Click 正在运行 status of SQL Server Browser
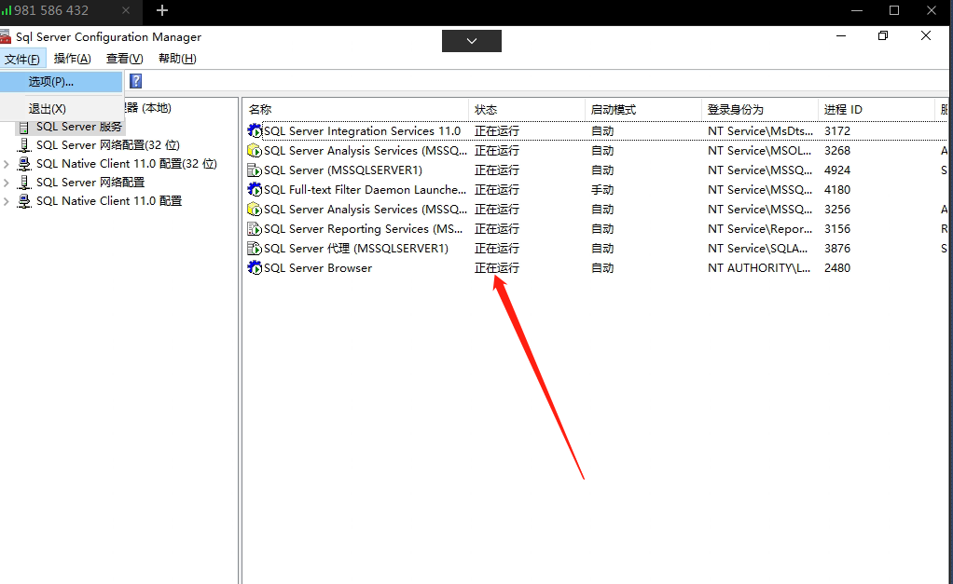 point(497,267)
